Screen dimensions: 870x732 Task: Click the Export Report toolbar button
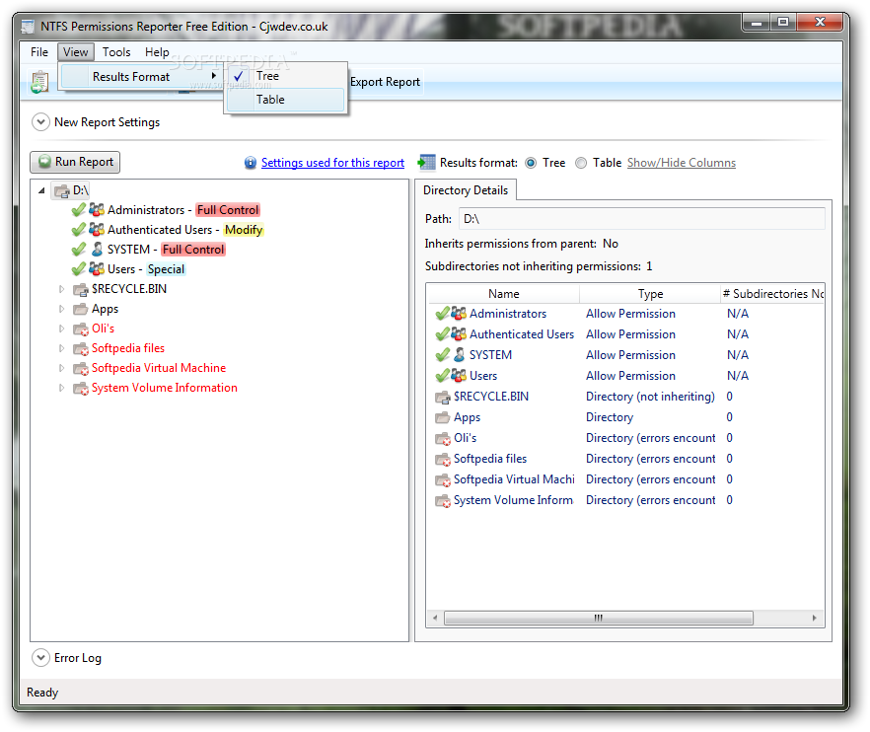click(x=385, y=82)
